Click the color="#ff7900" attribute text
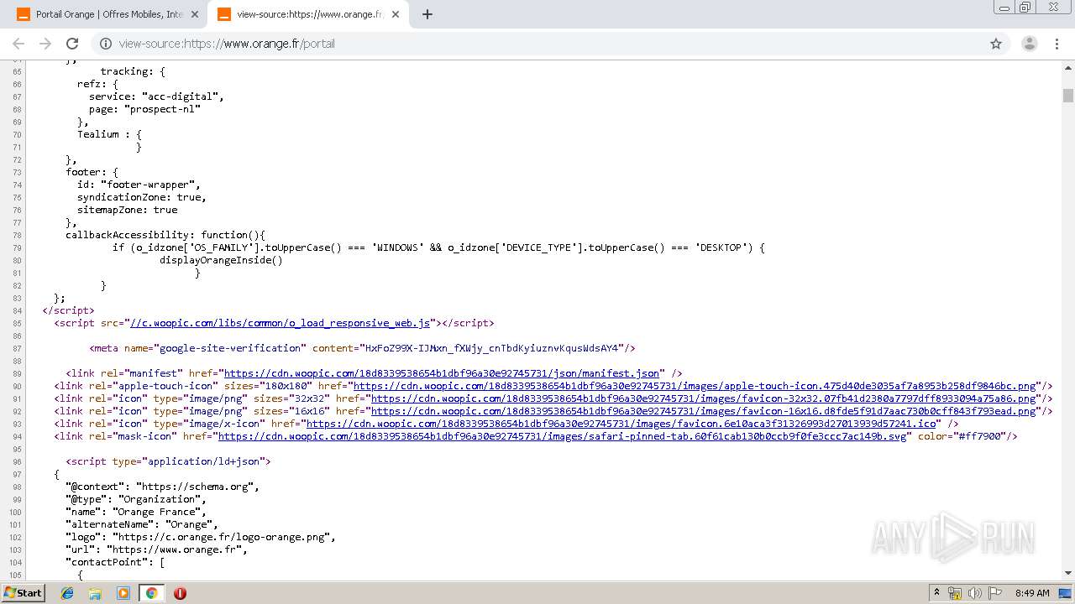The height and width of the screenshot is (604, 1075). (x=964, y=436)
